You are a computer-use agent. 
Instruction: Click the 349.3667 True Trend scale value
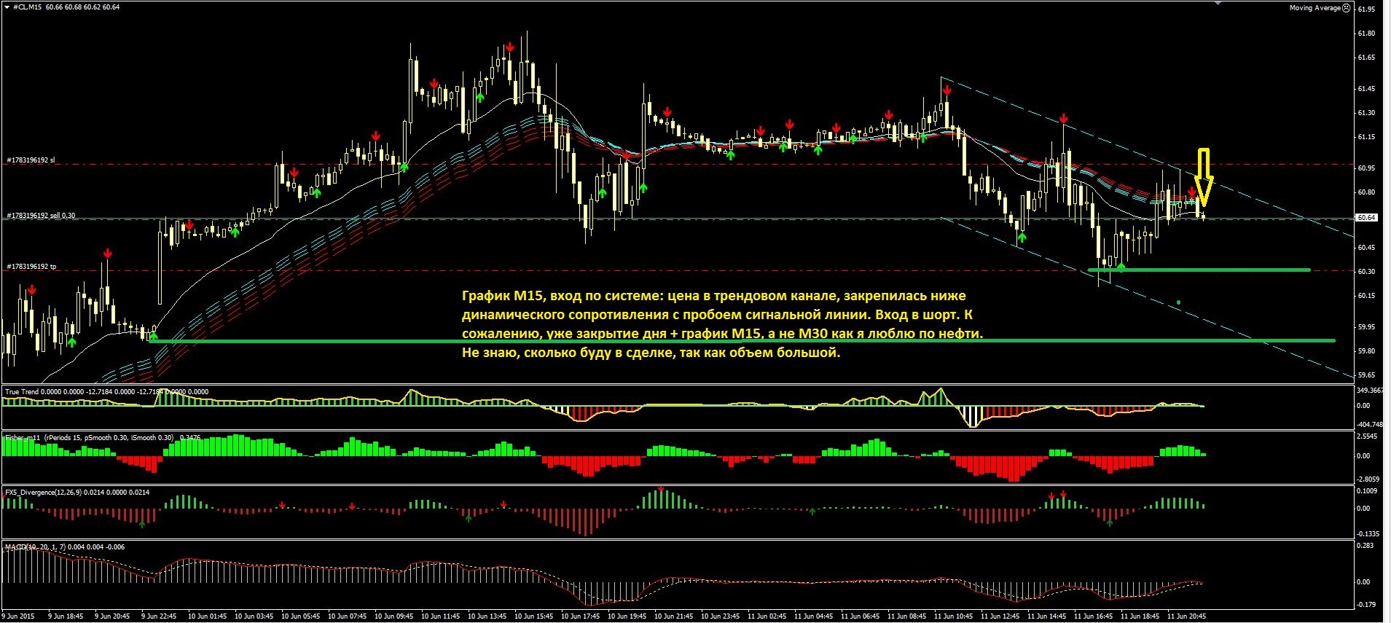[x=1370, y=391]
